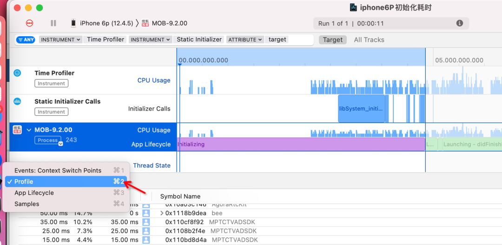
Task: Open the run info icon
Action: 459,23
